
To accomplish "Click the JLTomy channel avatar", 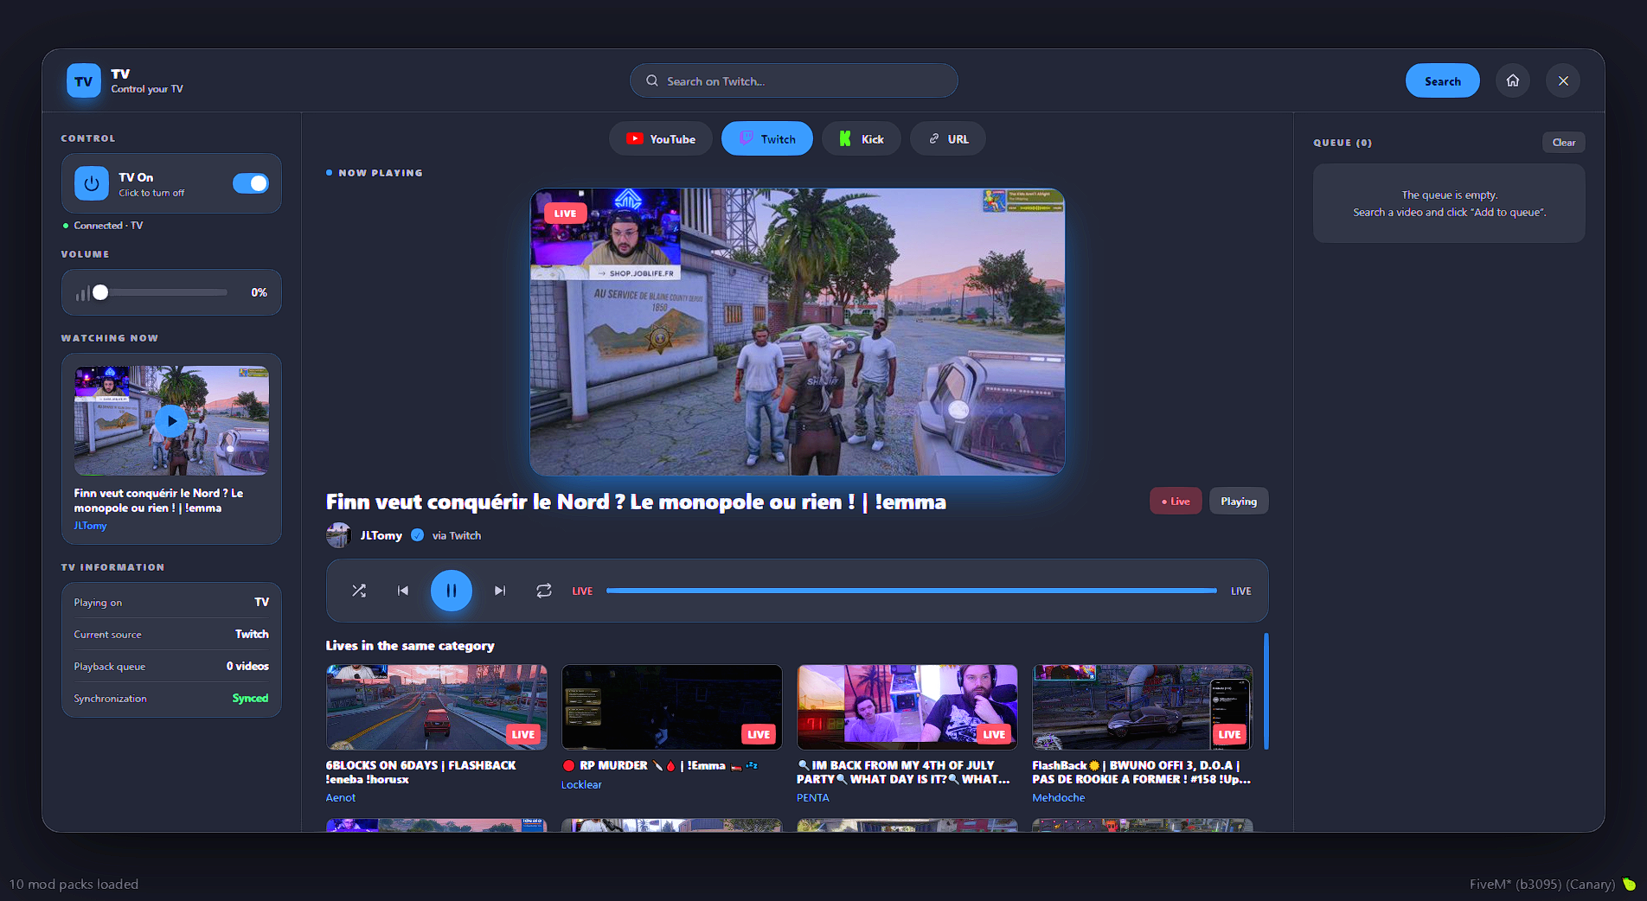I will [x=338, y=535].
